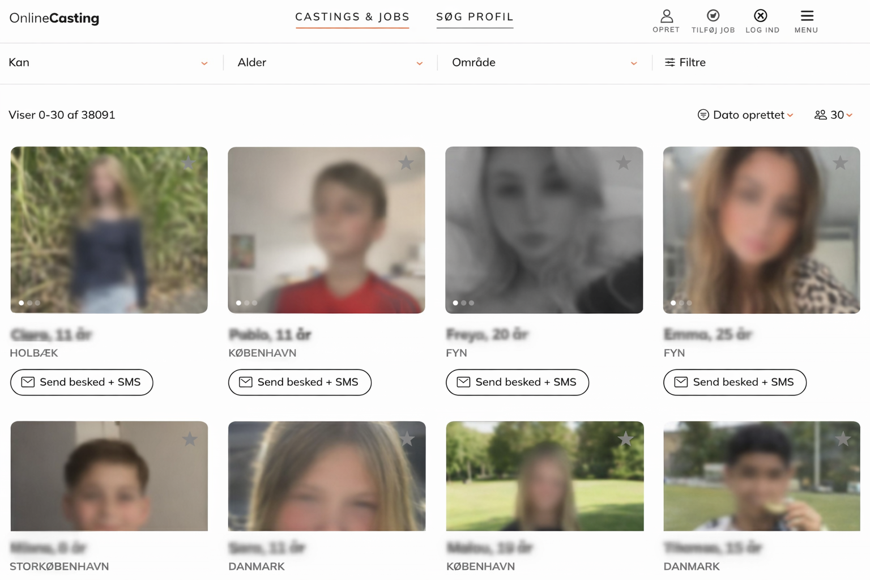Change results per page from 30
This screenshot has height=580, width=870.
point(833,115)
